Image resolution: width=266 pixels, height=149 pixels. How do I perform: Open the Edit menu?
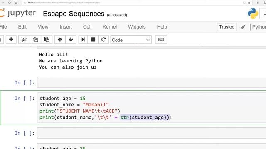22,27
